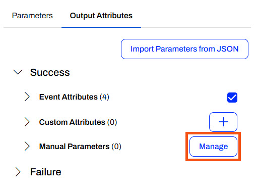Click the Success section heading
Screen dimensions: 257x191
[50, 72]
